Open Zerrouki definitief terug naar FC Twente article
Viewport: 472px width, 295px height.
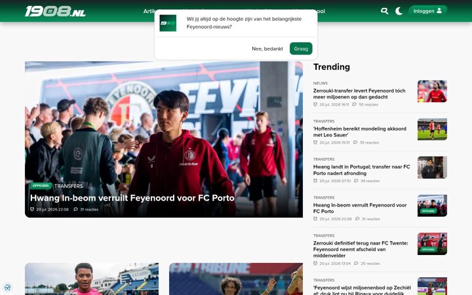[361, 249]
